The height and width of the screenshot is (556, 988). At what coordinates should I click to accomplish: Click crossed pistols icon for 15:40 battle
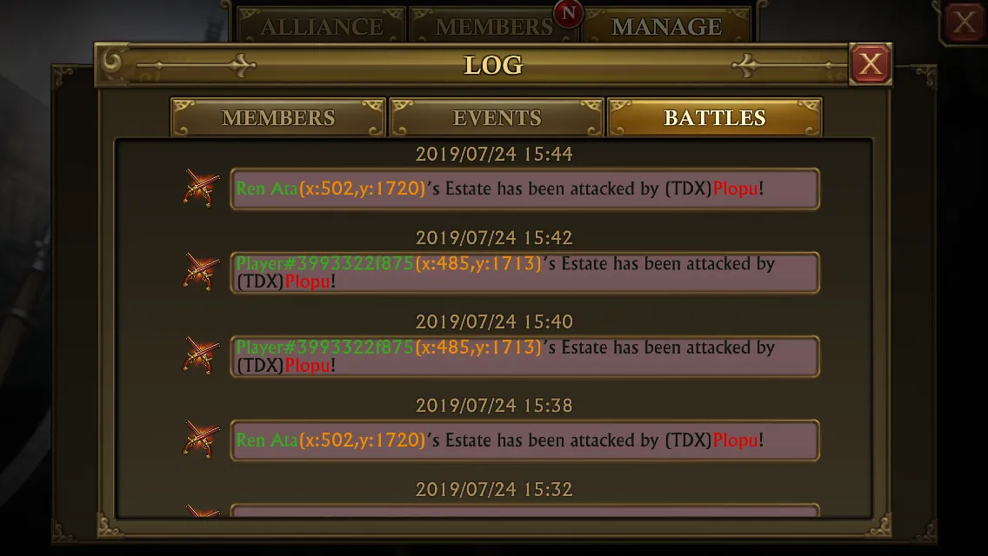201,355
